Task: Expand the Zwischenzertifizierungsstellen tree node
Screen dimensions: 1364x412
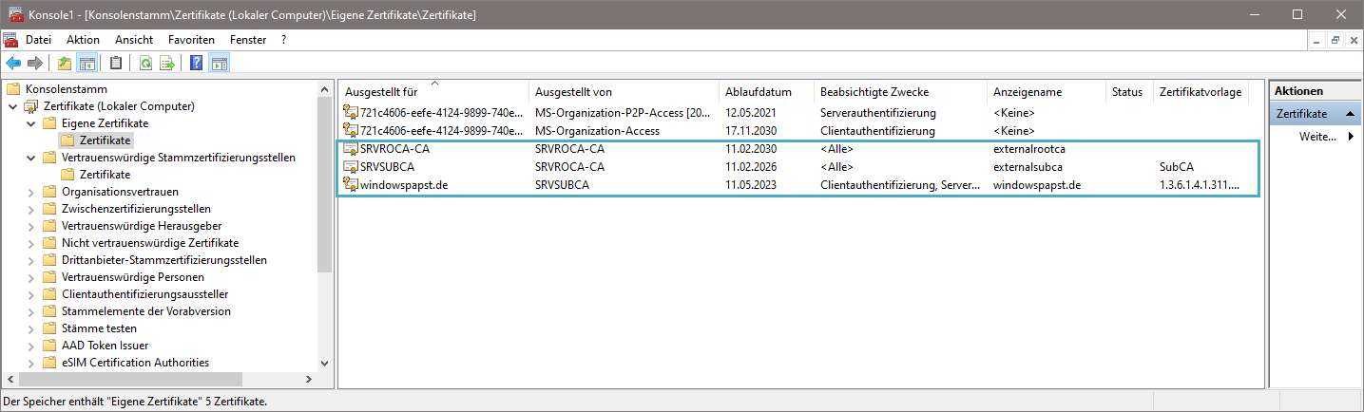Action: (x=31, y=209)
